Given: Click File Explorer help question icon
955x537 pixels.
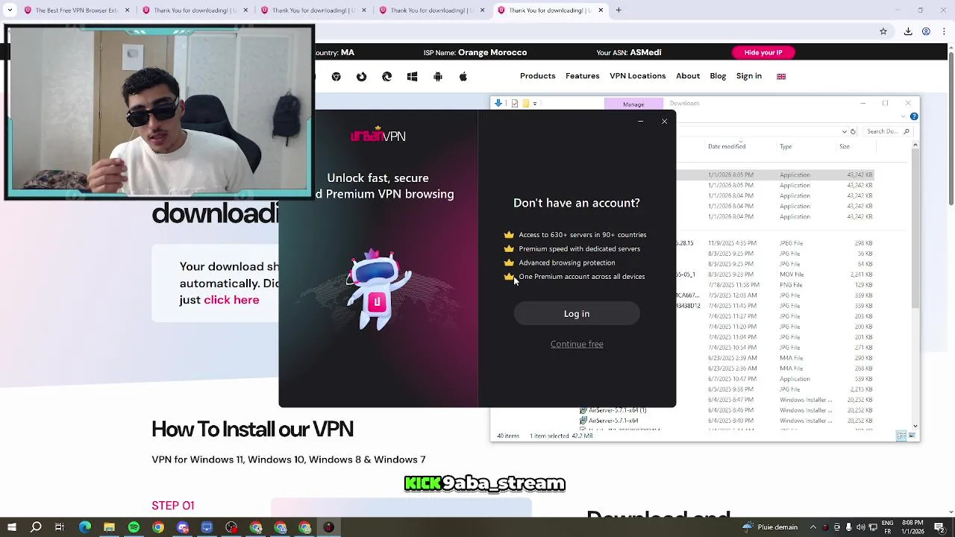Looking at the screenshot, I should [914, 116].
